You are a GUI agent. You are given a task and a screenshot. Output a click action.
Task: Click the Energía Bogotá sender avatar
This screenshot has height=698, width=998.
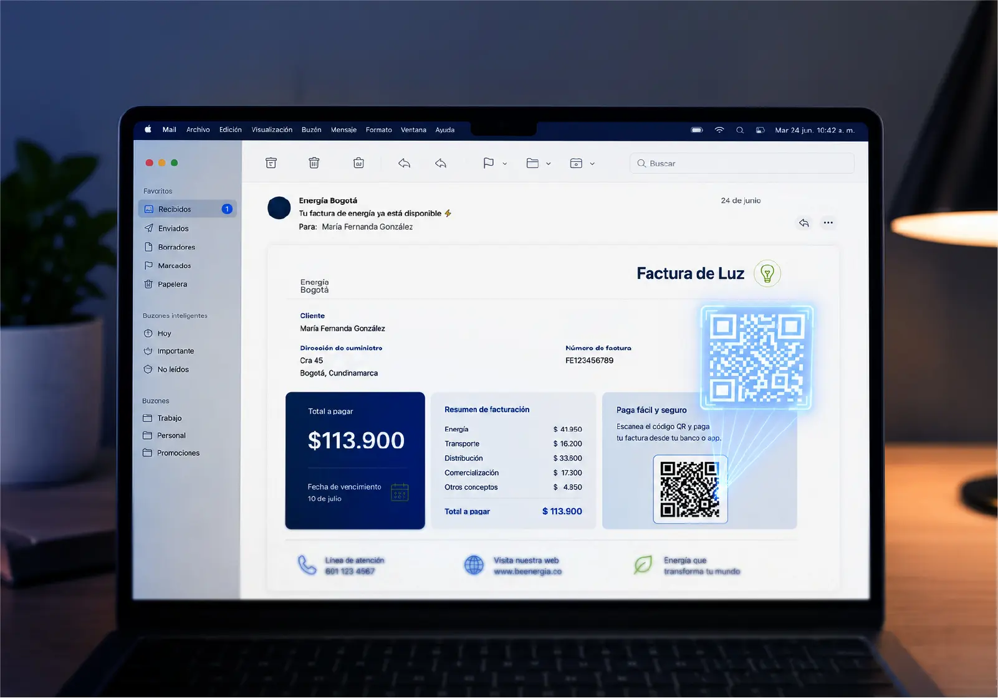tap(279, 208)
